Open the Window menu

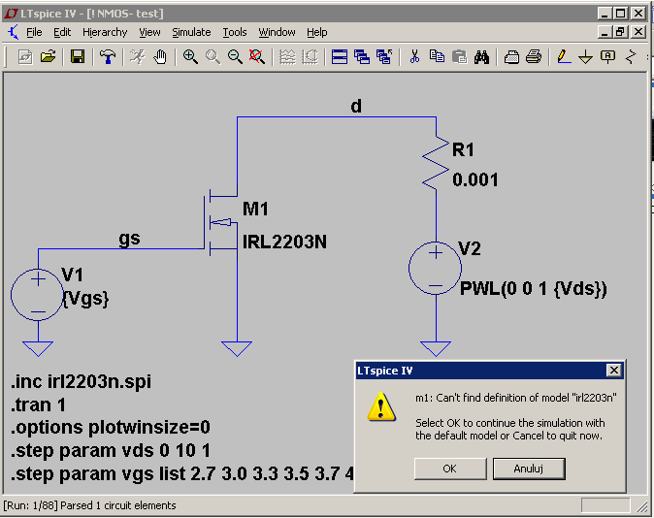click(277, 32)
